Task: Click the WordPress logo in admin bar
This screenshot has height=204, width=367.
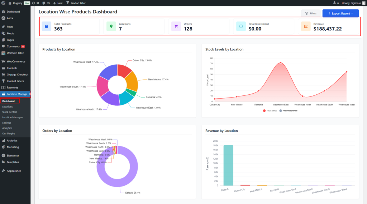Action: point(3,3)
